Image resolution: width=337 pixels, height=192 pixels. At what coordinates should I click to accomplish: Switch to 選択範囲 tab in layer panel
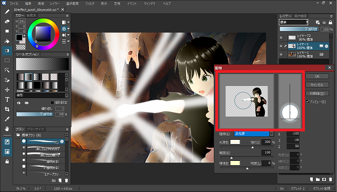click(300, 16)
